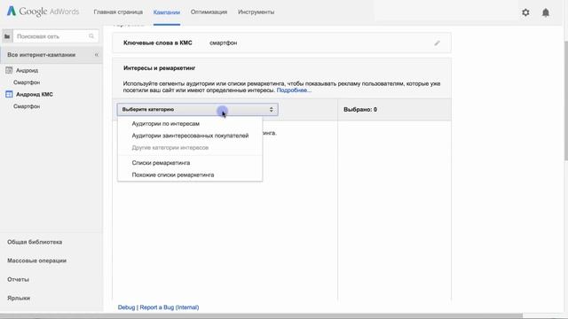Open Общая библиотека
The image size is (568, 319).
pyautogui.click(x=35, y=242)
